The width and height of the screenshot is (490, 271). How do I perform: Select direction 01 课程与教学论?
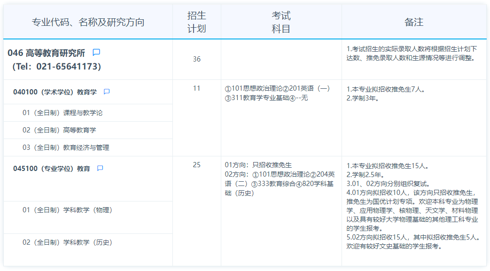[62, 113]
